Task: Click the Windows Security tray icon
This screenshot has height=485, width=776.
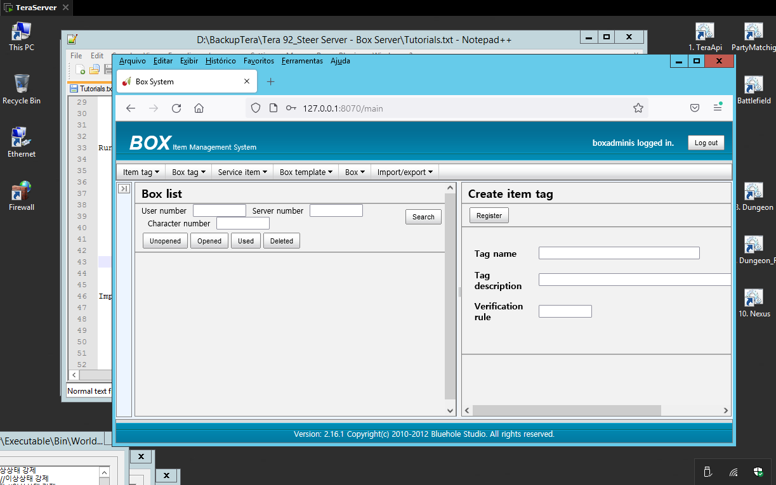Action: point(758,471)
